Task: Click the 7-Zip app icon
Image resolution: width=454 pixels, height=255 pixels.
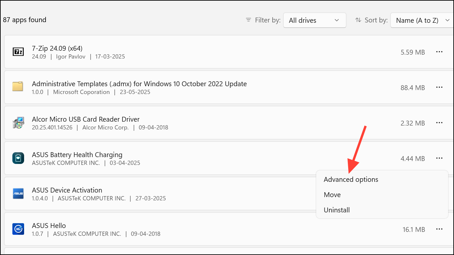Action: [18, 52]
